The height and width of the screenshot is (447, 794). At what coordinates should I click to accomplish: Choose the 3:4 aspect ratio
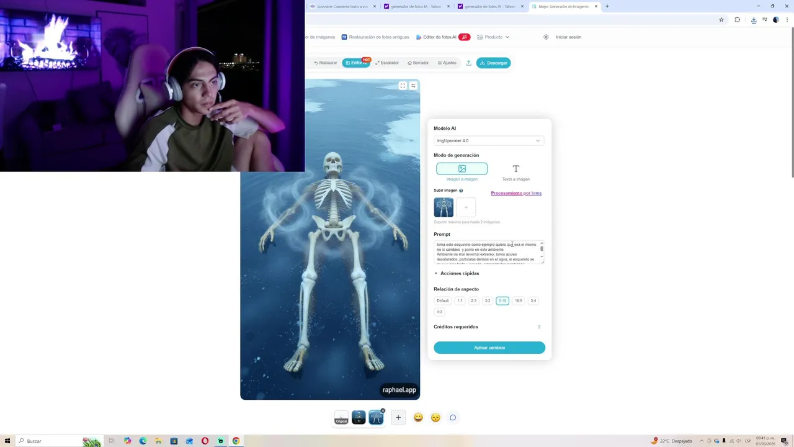click(x=533, y=300)
